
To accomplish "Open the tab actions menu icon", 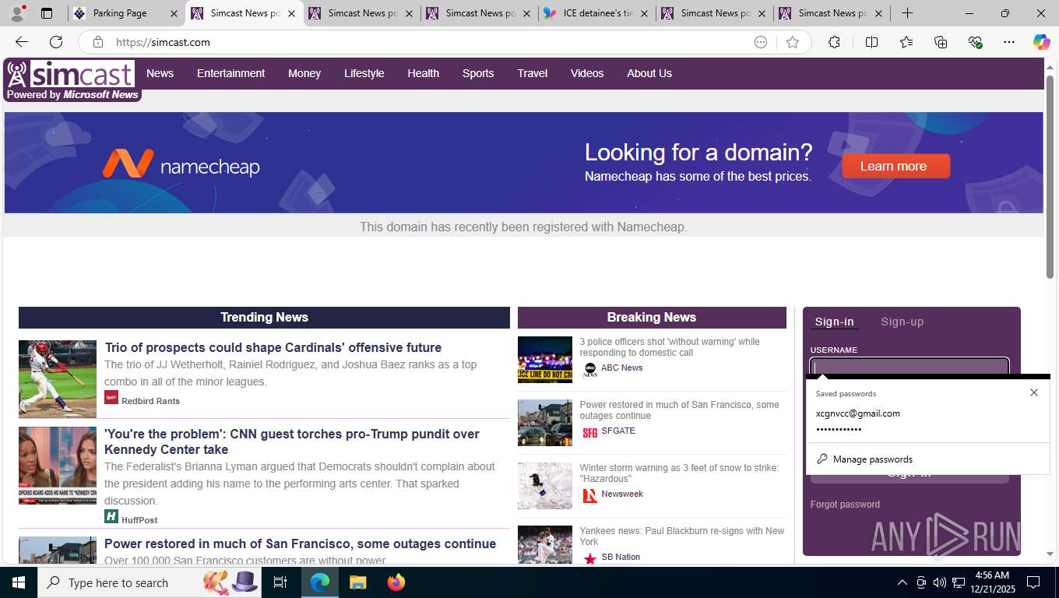I will [47, 13].
